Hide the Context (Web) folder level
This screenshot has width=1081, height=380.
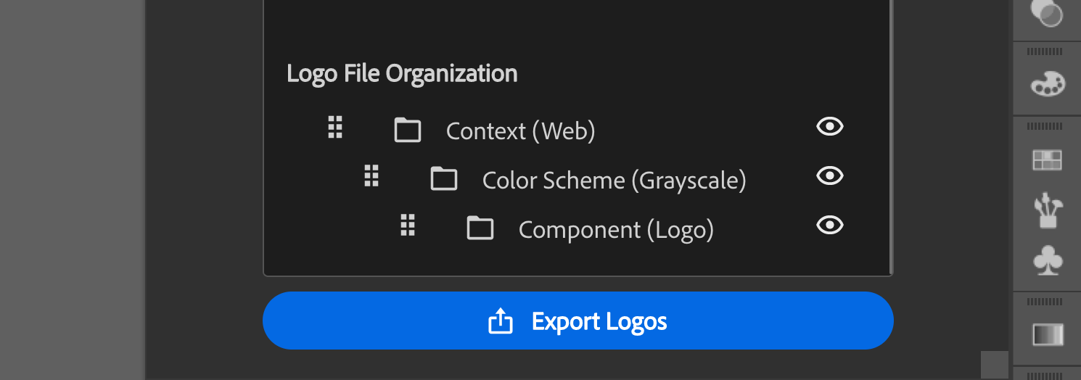coord(829,127)
